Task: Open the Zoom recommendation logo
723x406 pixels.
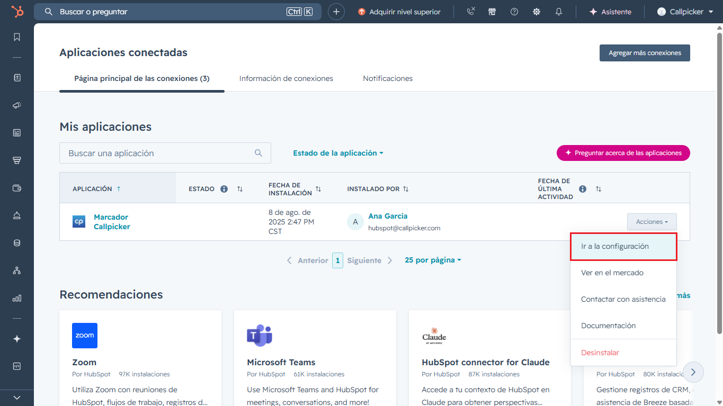Action: 85,336
